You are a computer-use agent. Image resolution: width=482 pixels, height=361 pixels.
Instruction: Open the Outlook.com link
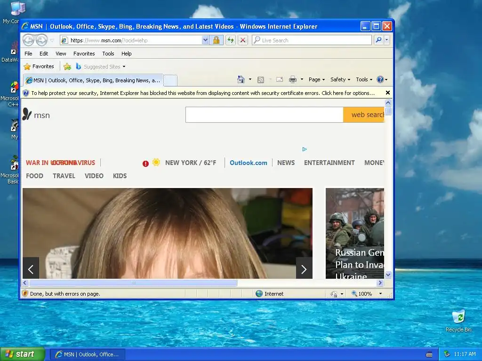249,163
